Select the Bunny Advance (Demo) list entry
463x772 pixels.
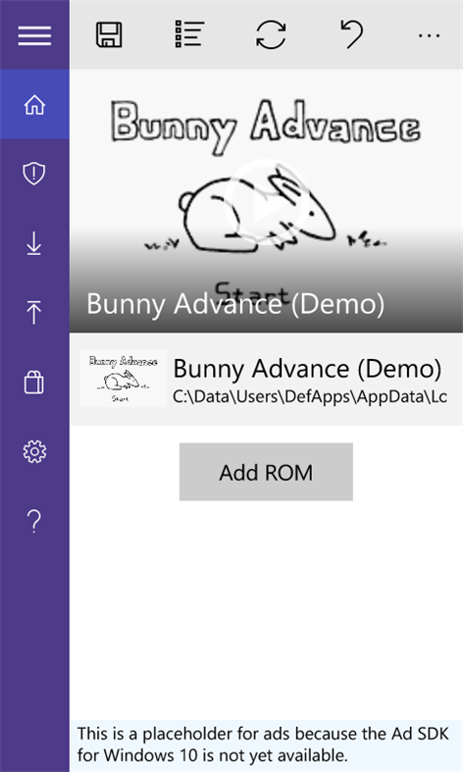(x=266, y=379)
